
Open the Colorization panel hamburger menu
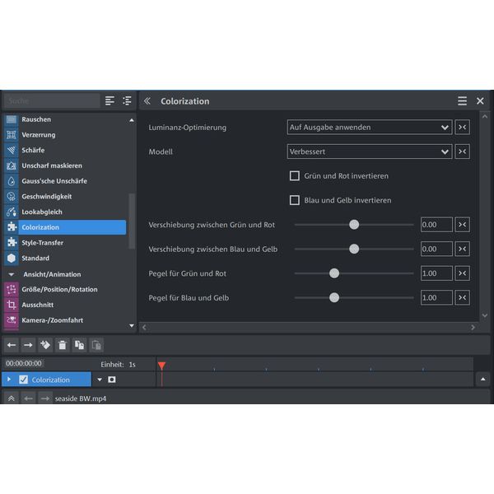(462, 100)
